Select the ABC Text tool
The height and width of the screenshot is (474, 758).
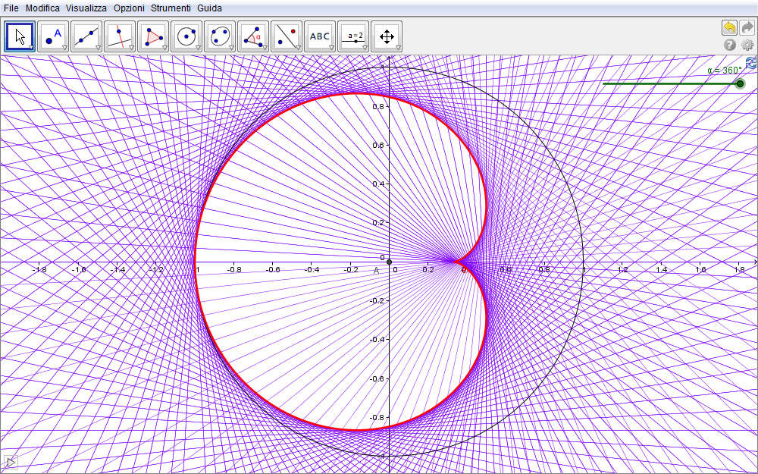[x=320, y=36]
